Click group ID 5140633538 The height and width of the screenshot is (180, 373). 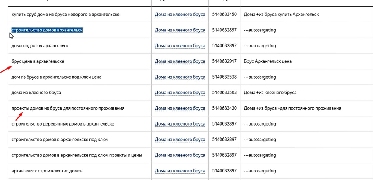coord(224,77)
